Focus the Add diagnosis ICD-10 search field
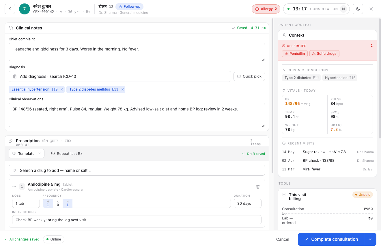Viewport: 381px width, 248px height. pos(120,76)
